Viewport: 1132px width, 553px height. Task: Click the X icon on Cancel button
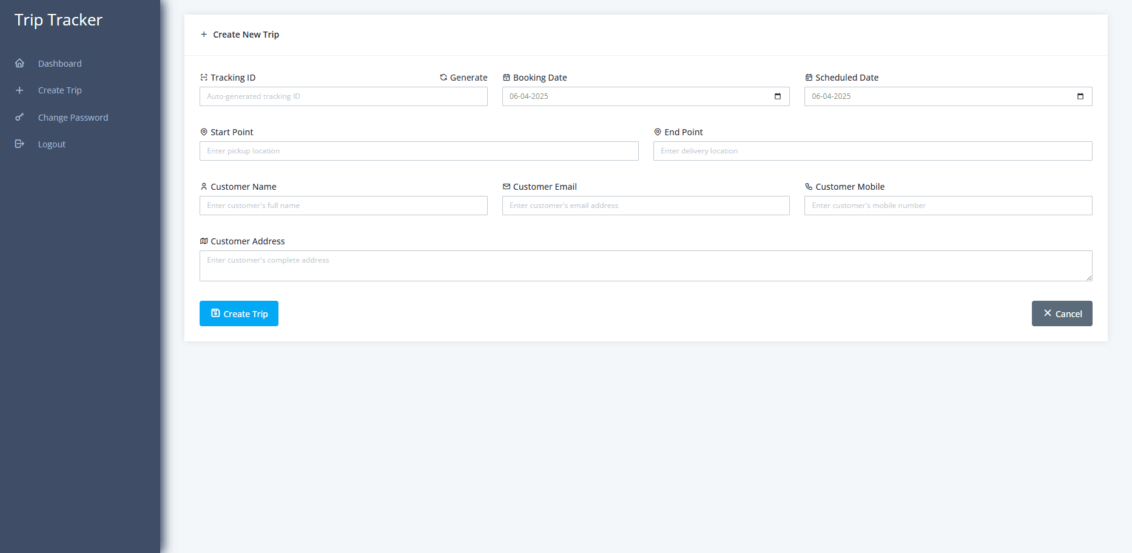tap(1048, 313)
